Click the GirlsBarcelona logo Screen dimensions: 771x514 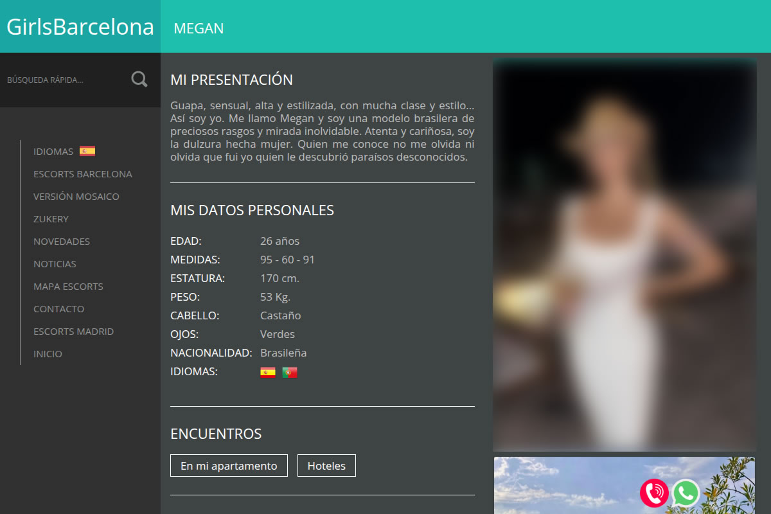(79, 26)
